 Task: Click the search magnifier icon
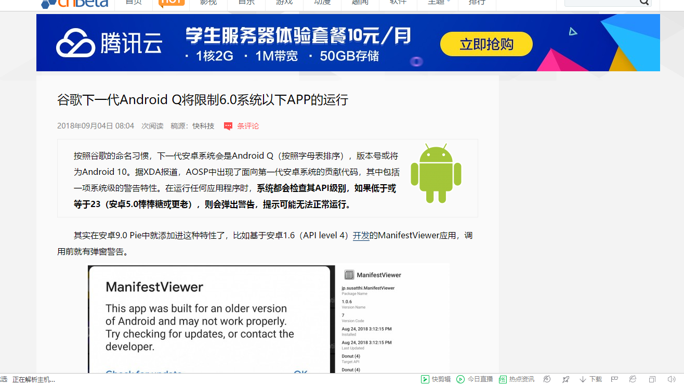(x=644, y=3)
